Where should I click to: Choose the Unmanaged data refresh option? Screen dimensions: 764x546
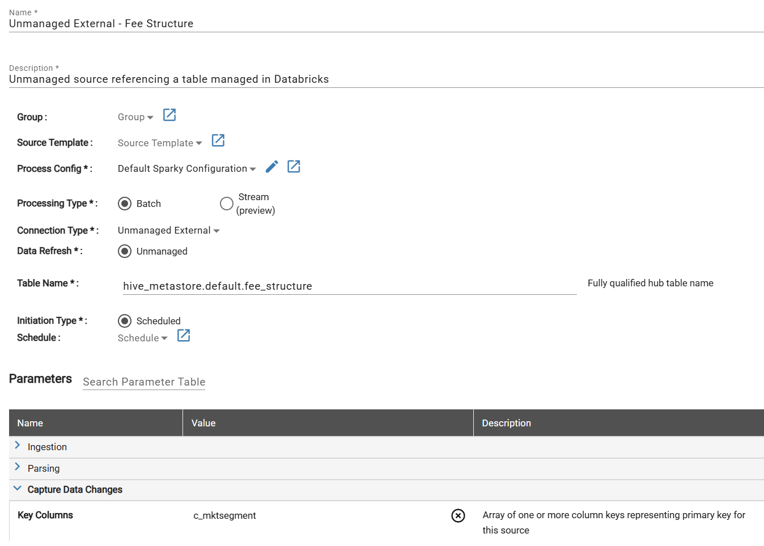tap(124, 251)
